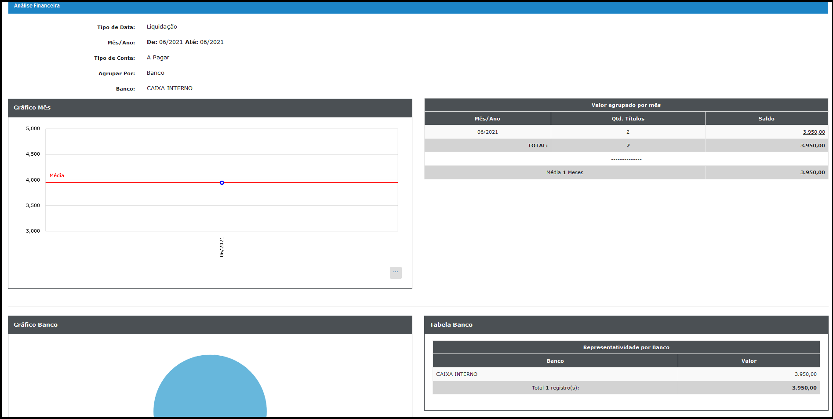Click the Total 1 registro(s) row

coord(626,388)
